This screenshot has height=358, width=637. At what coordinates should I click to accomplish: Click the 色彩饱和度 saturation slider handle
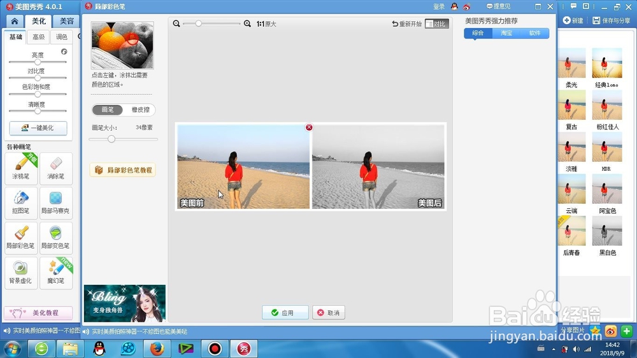point(38,94)
